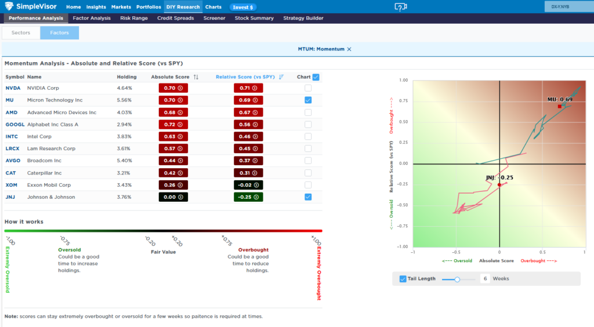Open the Home menu
The width and height of the screenshot is (594, 327).
(x=74, y=7)
